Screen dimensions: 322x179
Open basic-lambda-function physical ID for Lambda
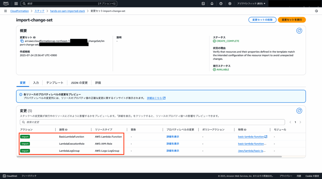pyautogui.click(x=251, y=137)
